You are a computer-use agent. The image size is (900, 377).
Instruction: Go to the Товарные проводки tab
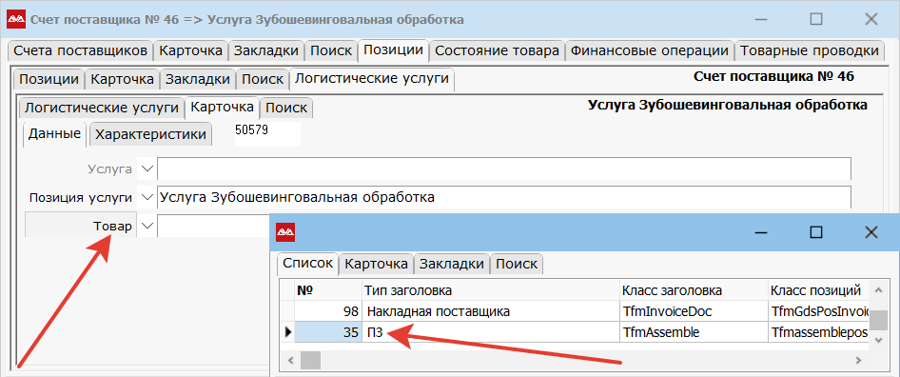pos(810,50)
